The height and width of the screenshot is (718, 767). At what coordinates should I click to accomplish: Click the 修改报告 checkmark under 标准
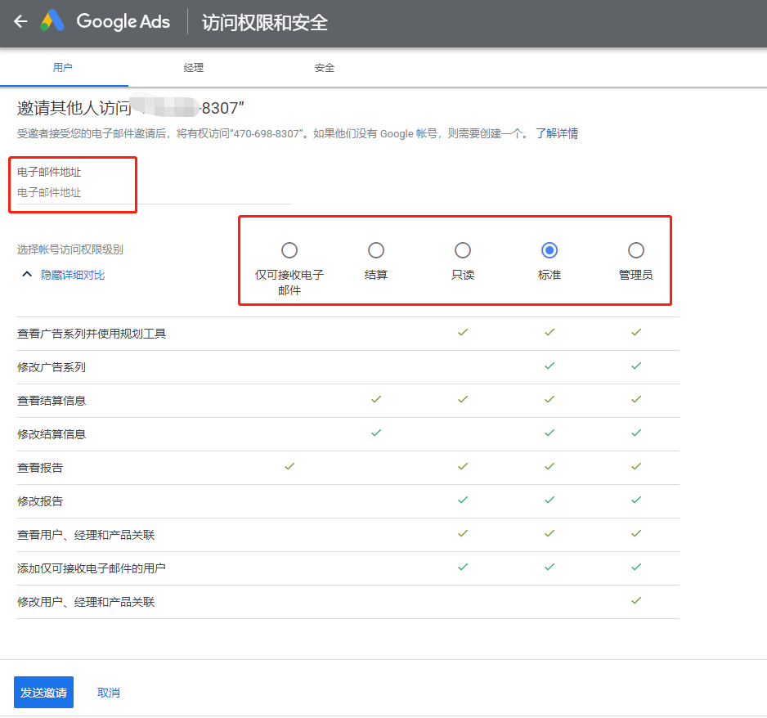[x=549, y=500]
